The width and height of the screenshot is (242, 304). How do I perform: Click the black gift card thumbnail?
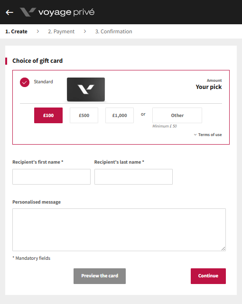(86, 89)
